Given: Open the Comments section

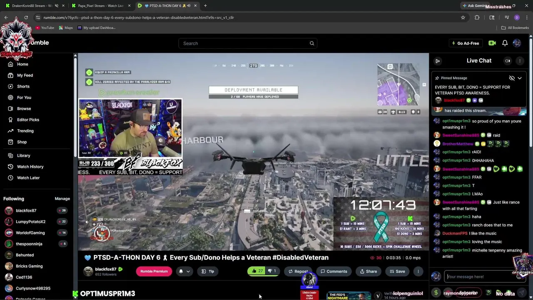Looking at the screenshot, I should pyautogui.click(x=334, y=271).
